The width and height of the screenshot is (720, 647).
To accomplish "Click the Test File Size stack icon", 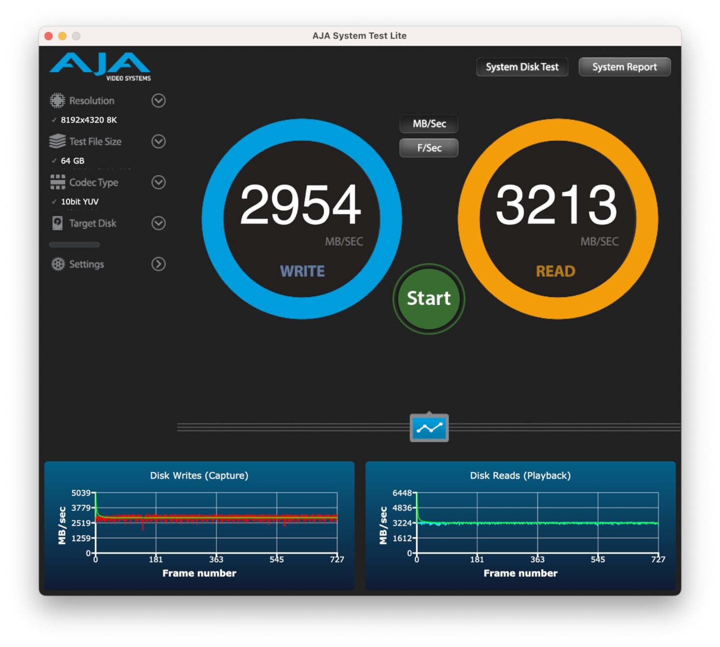I will 57,141.
